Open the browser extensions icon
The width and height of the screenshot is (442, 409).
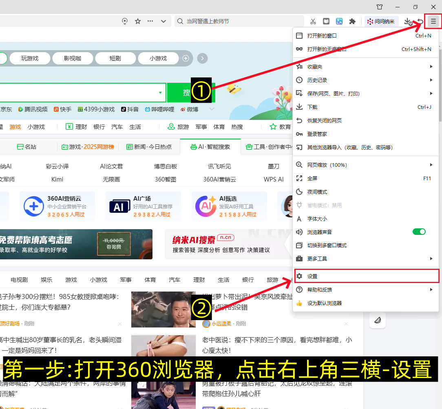point(352,21)
